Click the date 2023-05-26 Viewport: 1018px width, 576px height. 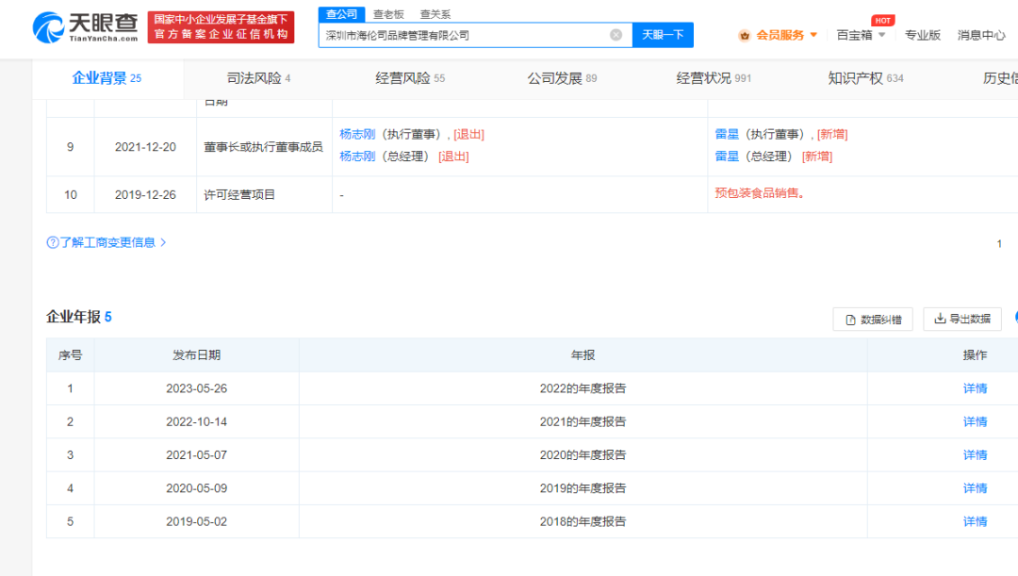[x=197, y=388]
